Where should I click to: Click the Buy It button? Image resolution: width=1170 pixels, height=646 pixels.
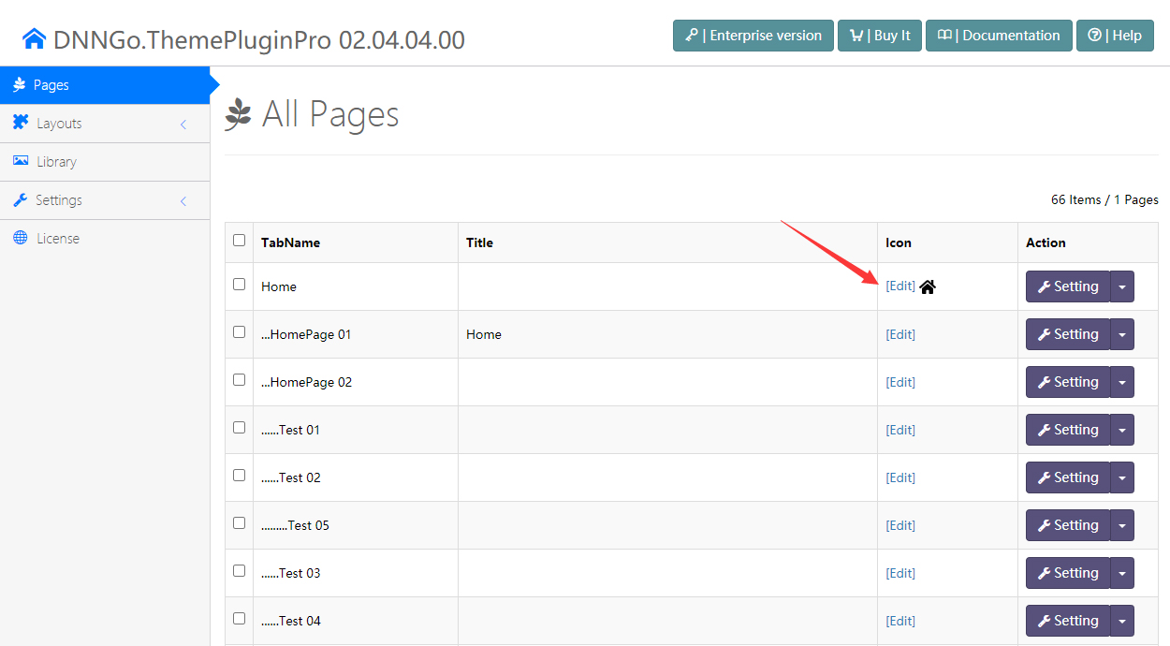[x=880, y=36]
